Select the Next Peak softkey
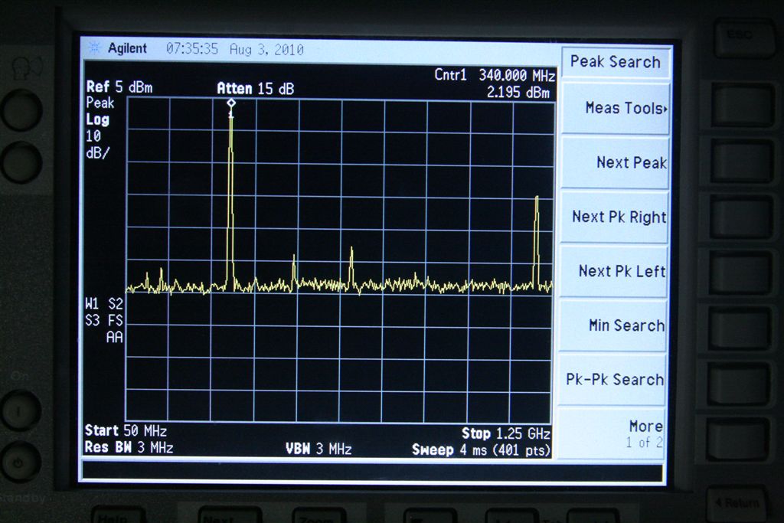 point(616,162)
